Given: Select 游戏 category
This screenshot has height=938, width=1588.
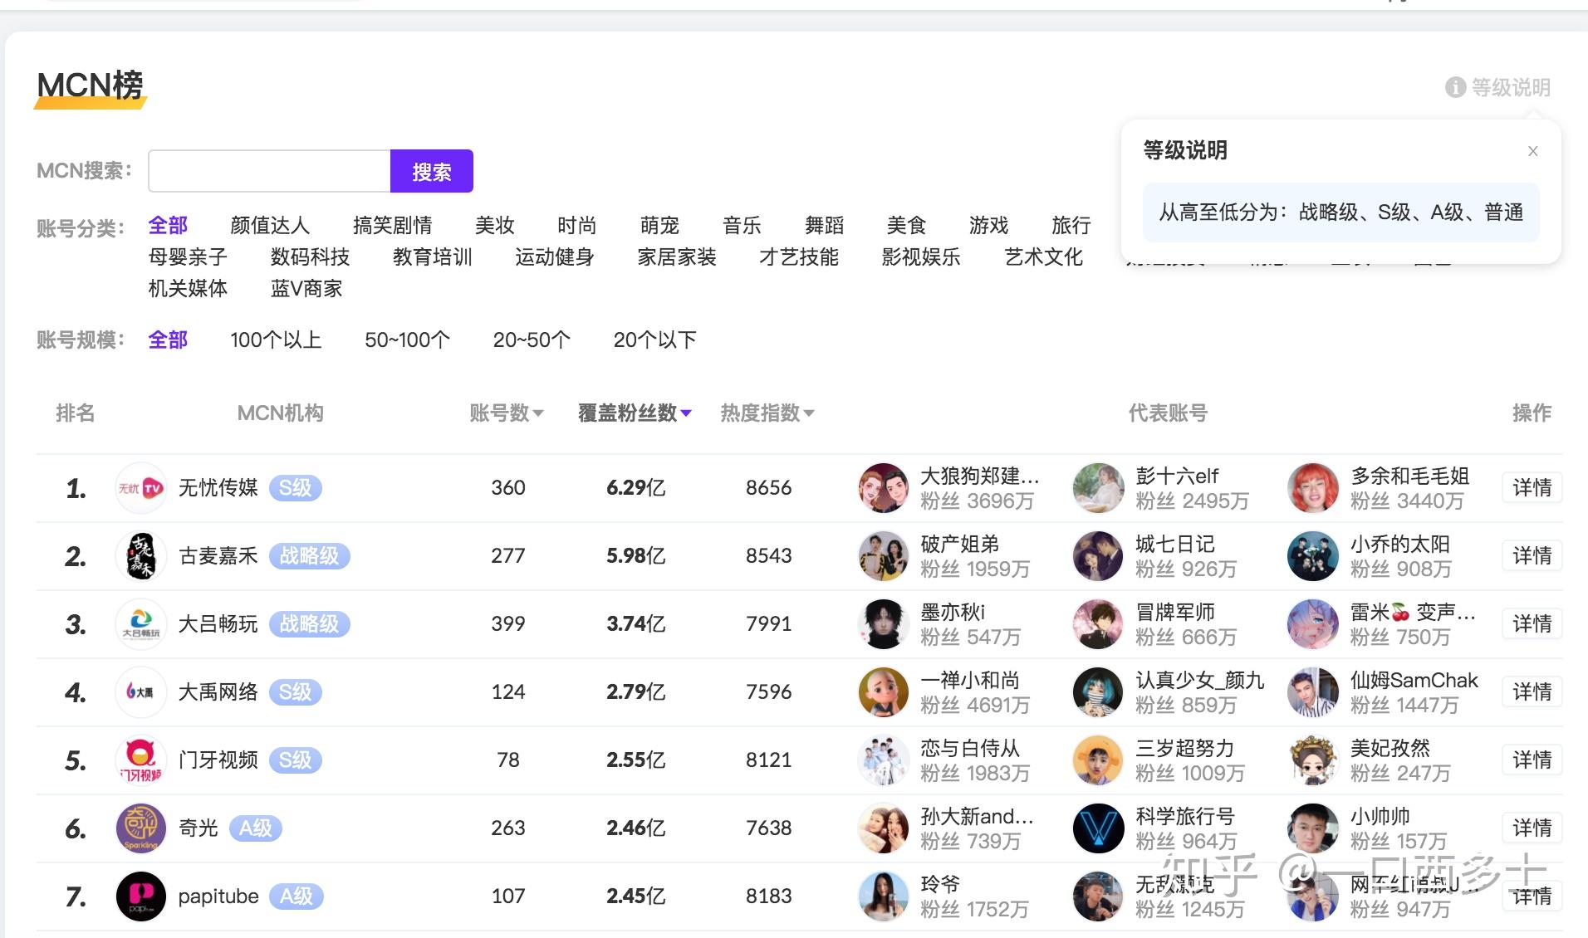Looking at the screenshot, I should 988,225.
